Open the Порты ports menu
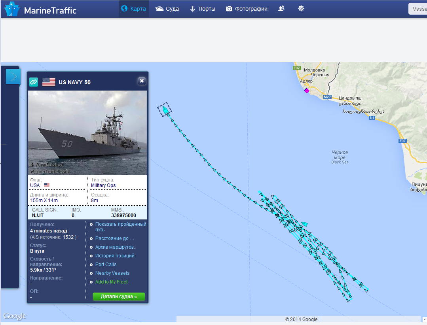 202,9
